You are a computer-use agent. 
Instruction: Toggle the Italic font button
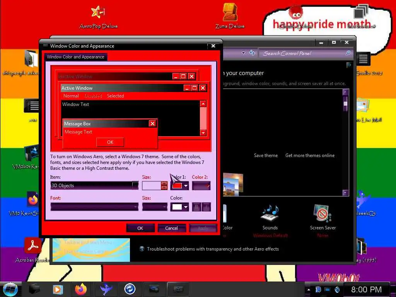206,207
